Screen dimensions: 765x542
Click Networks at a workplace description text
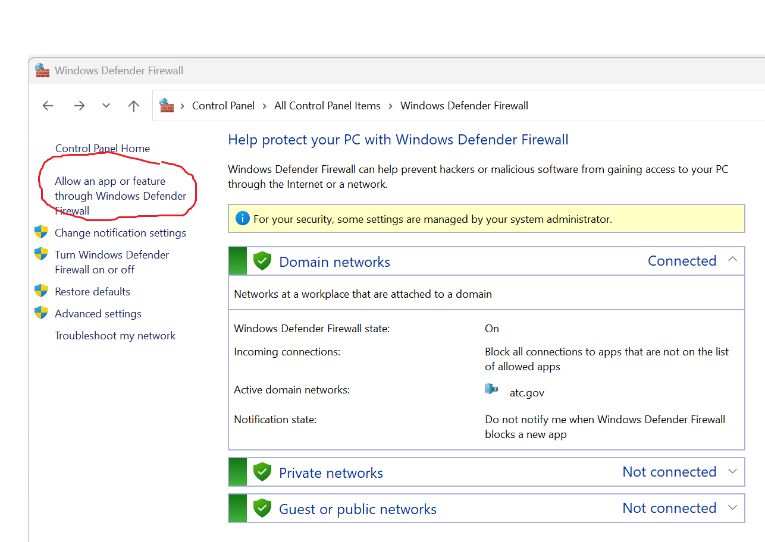pyautogui.click(x=363, y=294)
